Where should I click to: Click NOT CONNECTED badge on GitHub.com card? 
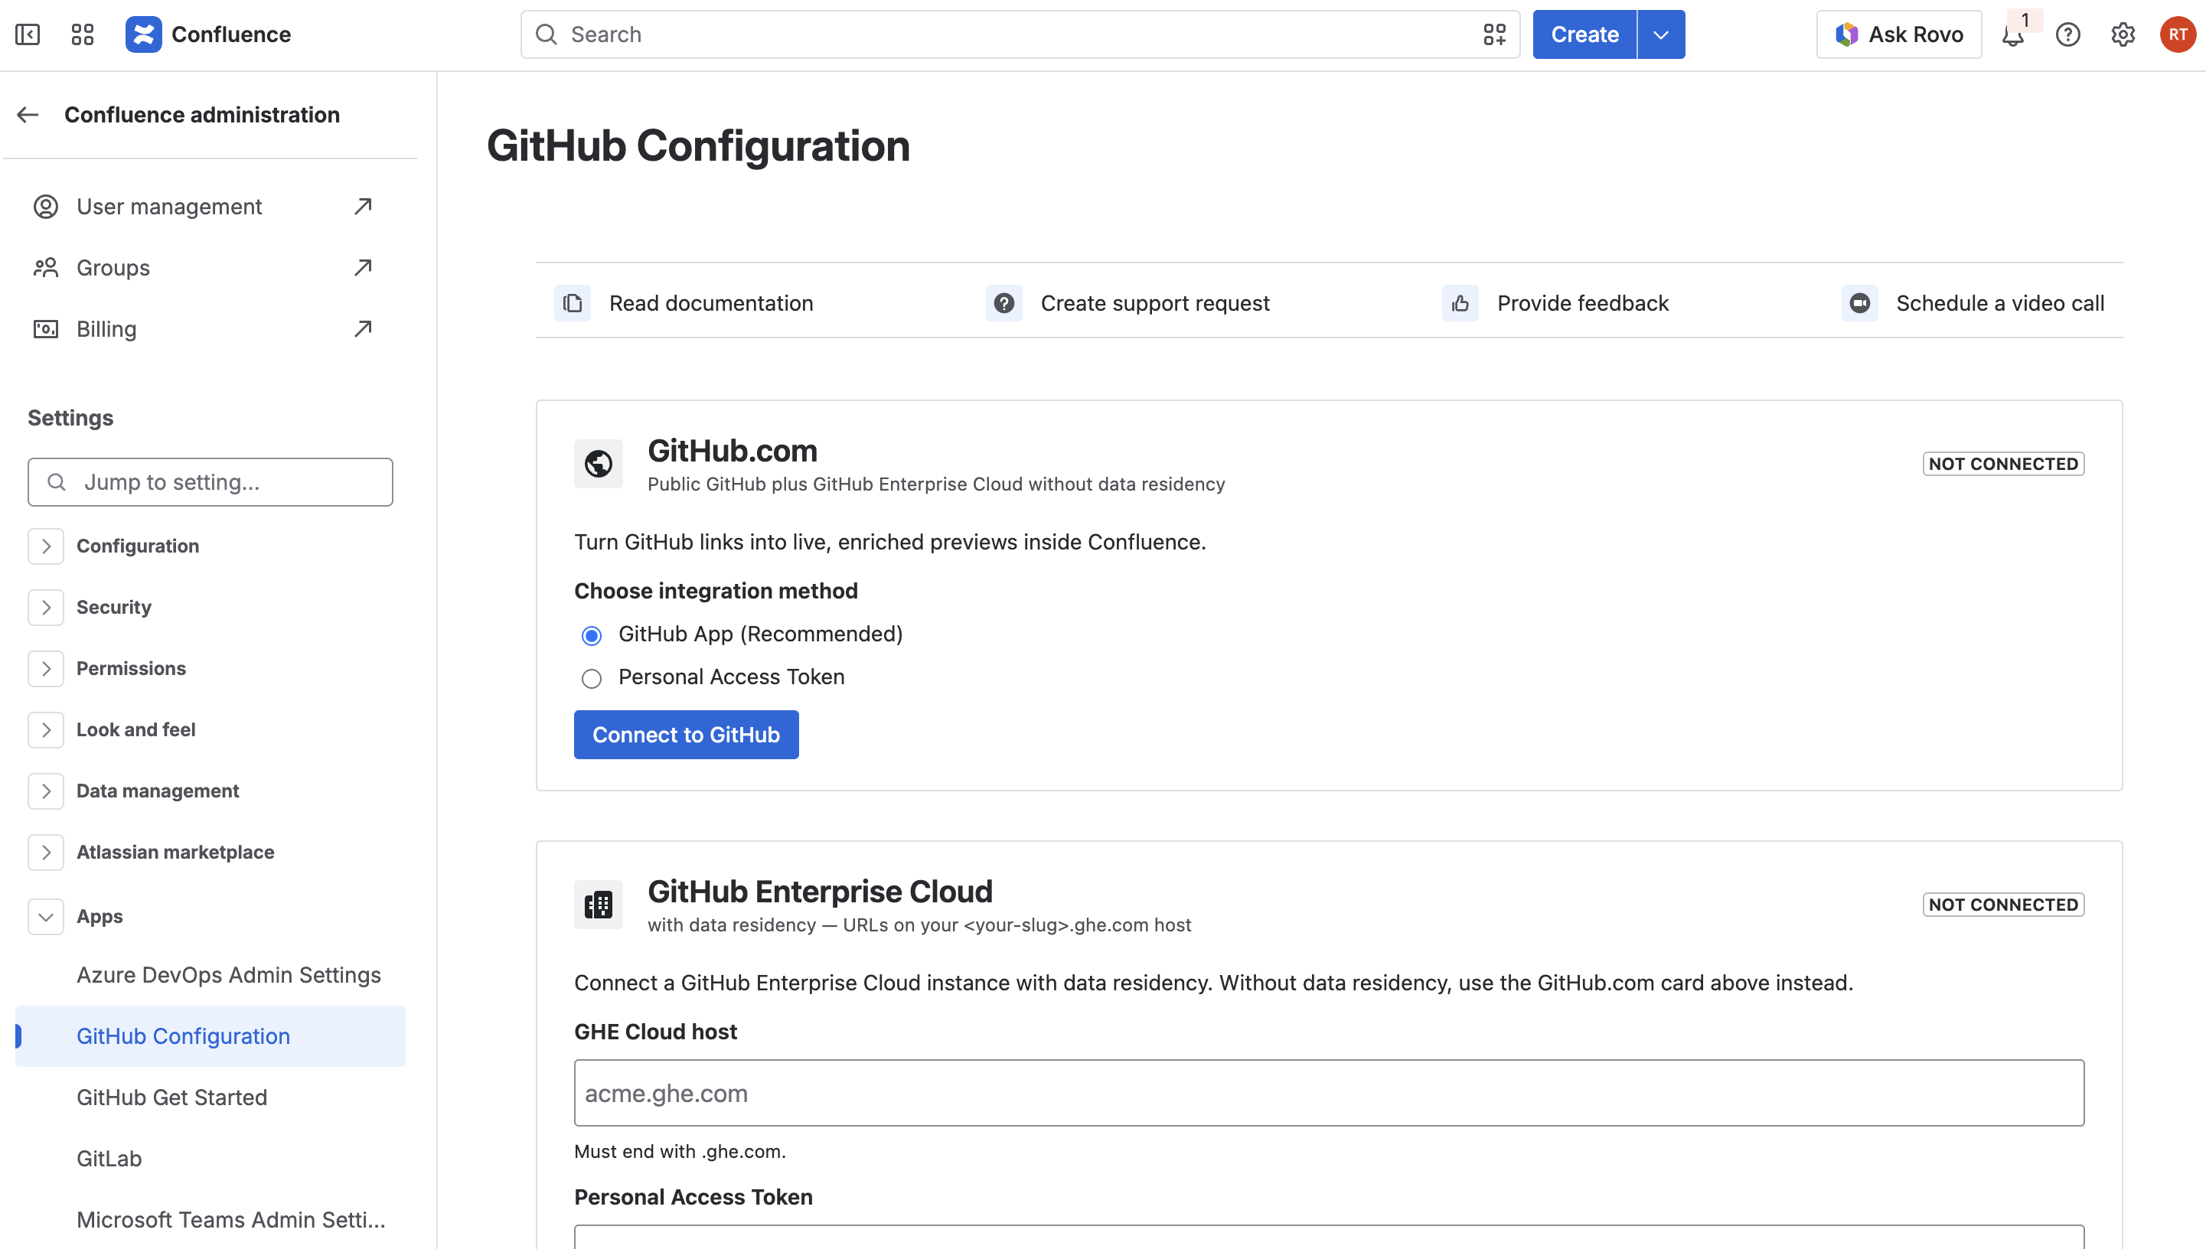coord(2004,464)
